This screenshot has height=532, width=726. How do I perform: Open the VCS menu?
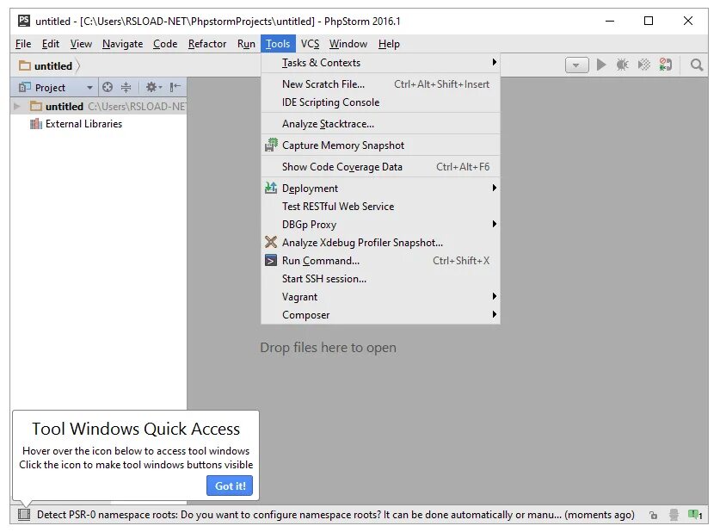310,44
